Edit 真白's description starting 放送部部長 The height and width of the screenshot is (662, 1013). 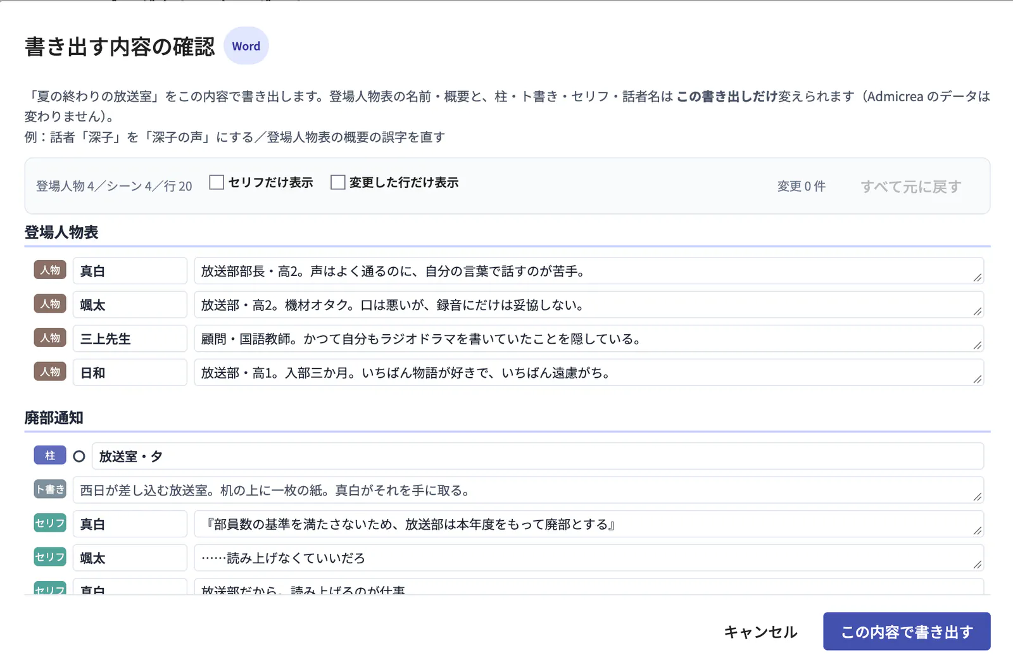click(589, 271)
